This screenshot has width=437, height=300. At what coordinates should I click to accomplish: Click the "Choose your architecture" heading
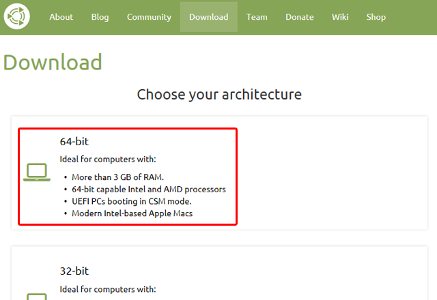pyautogui.click(x=219, y=93)
